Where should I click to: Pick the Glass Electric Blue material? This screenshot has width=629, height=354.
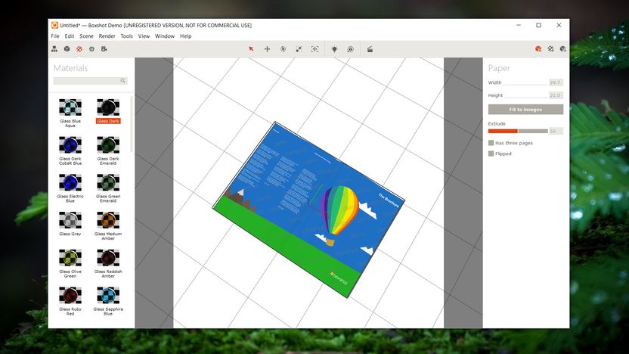[70, 188]
